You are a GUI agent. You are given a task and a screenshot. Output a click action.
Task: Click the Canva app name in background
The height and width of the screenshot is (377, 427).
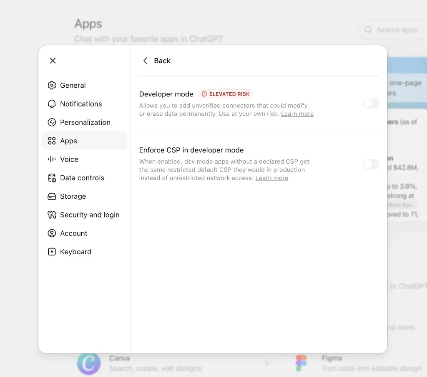click(120, 358)
